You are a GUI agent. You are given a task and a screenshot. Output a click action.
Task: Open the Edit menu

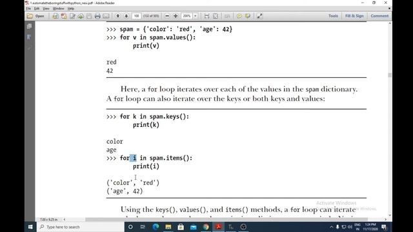[37, 8]
